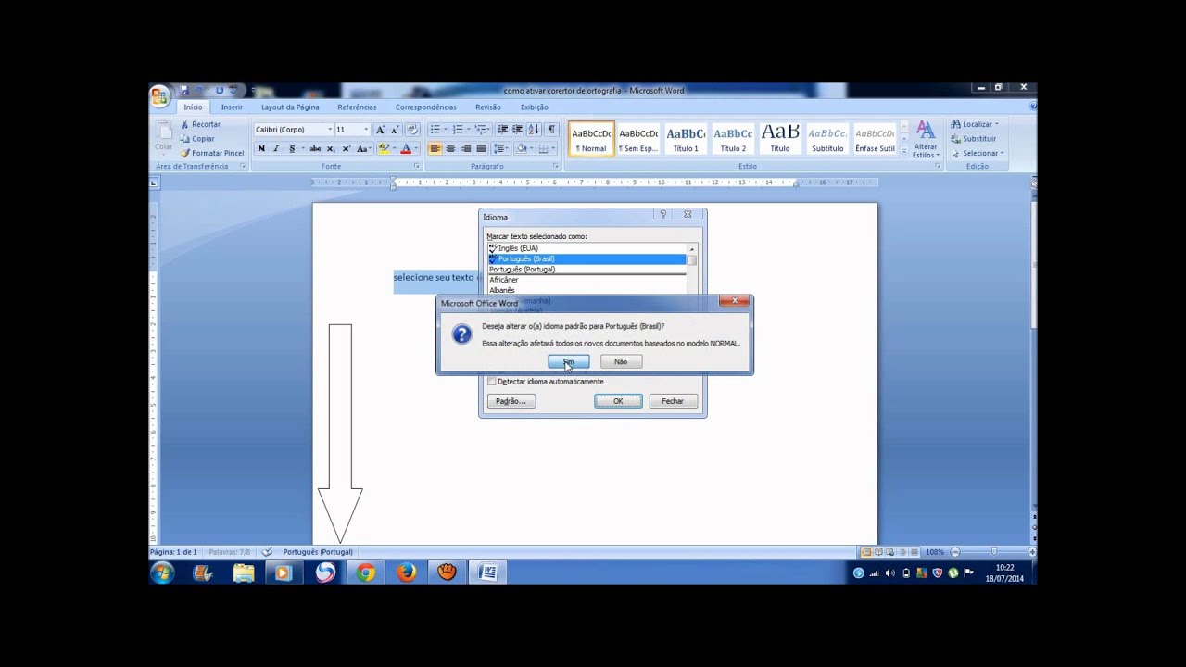Click Português (Portugal) in status bar
Screen dimensions: 1186x667
click(318, 552)
